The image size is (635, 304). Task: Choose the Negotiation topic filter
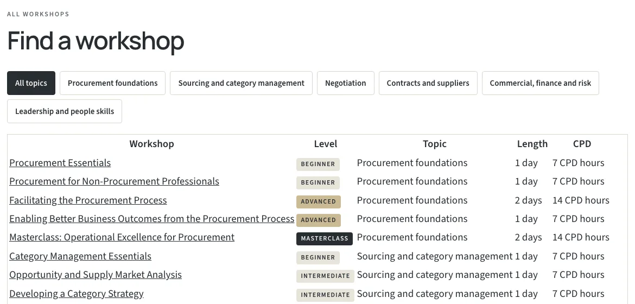click(345, 83)
